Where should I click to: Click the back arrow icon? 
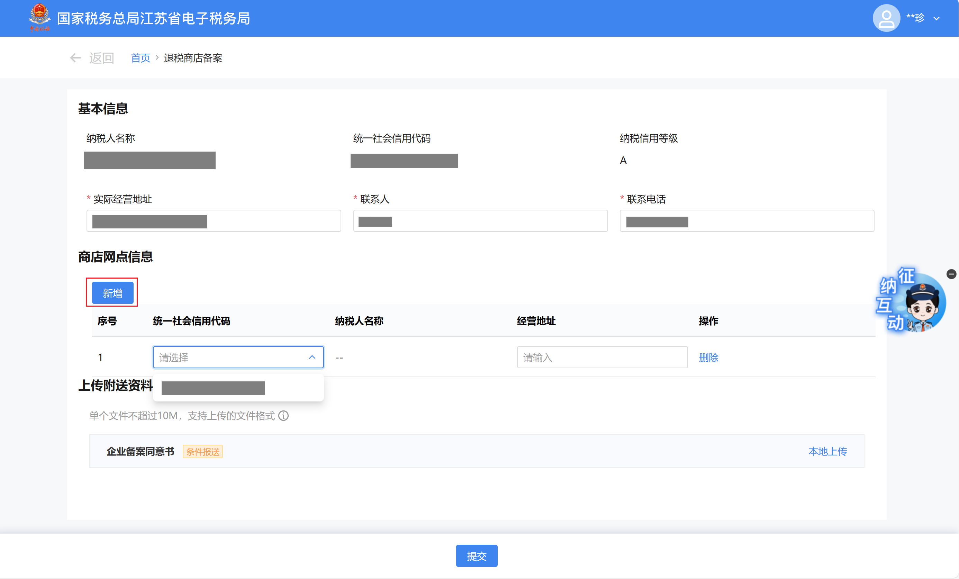pyautogui.click(x=75, y=58)
